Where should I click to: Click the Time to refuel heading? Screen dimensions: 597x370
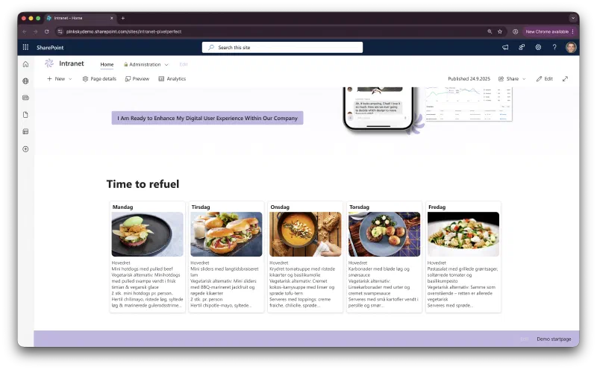[143, 184]
